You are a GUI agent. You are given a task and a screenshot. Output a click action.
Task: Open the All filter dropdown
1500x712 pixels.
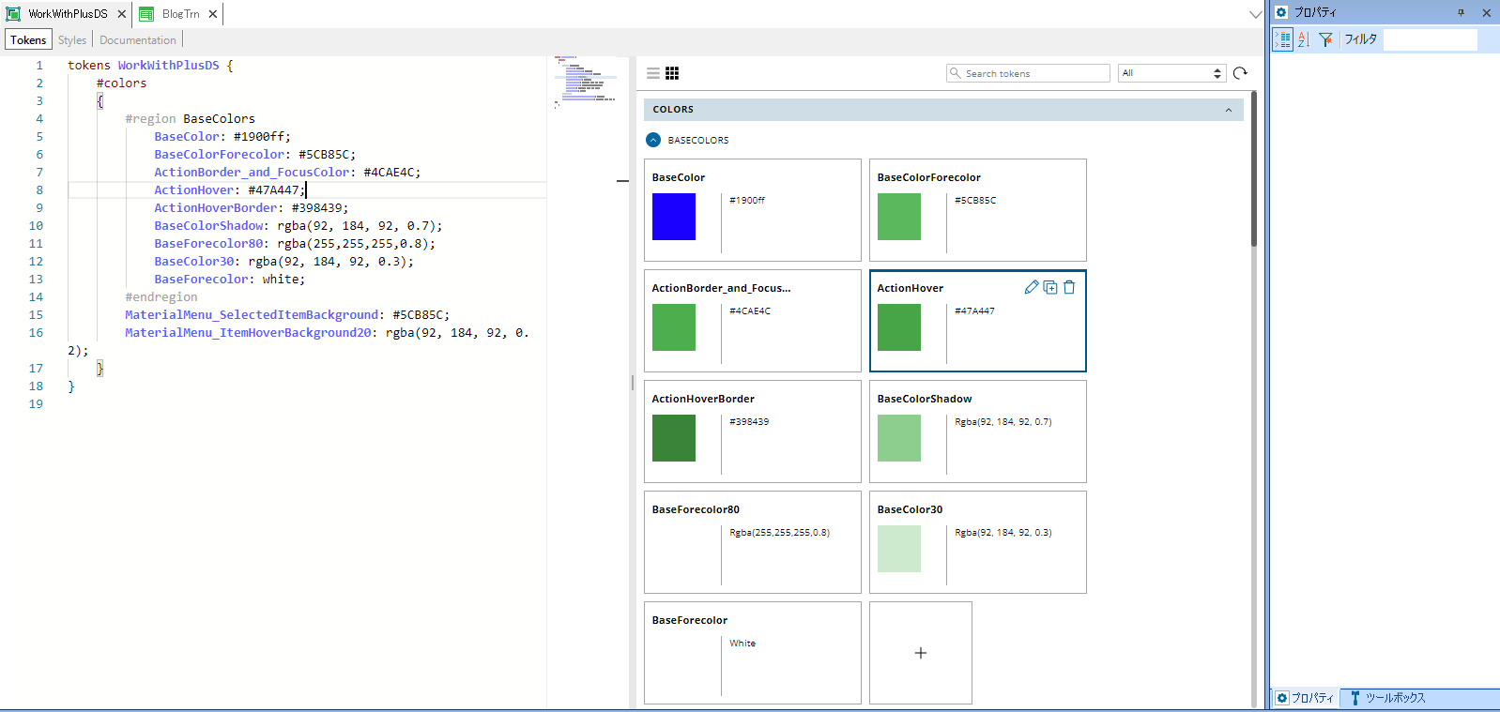pyautogui.click(x=1172, y=73)
